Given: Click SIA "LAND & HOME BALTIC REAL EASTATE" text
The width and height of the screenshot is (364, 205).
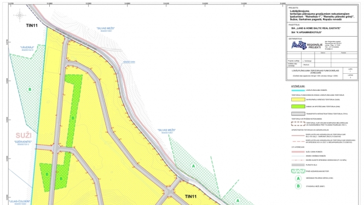Looking at the screenshot, I should 316,28.
